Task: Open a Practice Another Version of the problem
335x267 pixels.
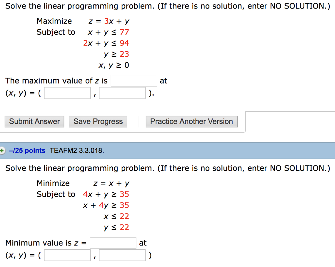Action: (191, 122)
